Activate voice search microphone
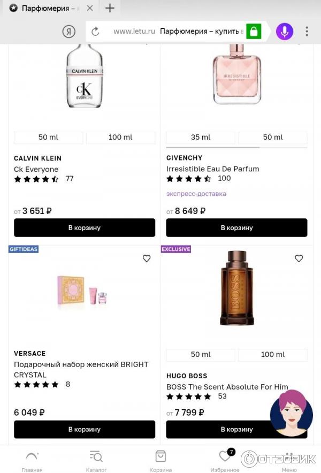 [284, 32]
